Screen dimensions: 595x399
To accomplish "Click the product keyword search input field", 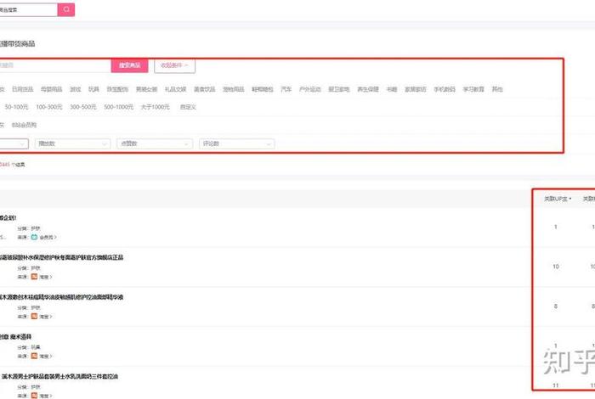I will click(x=53, y=65).
